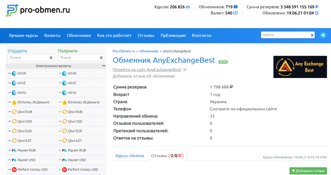Screen dimensions: 331x175
Task: Click the Страна value Украина
Action: coord(218,102)
